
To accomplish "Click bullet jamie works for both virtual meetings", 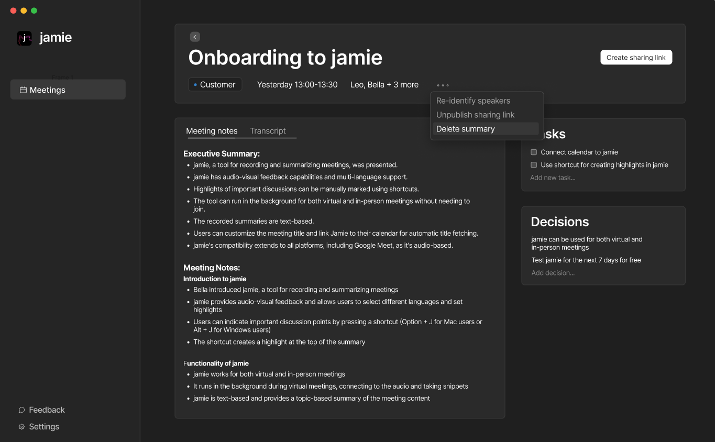I will click(x=269, y=374).
